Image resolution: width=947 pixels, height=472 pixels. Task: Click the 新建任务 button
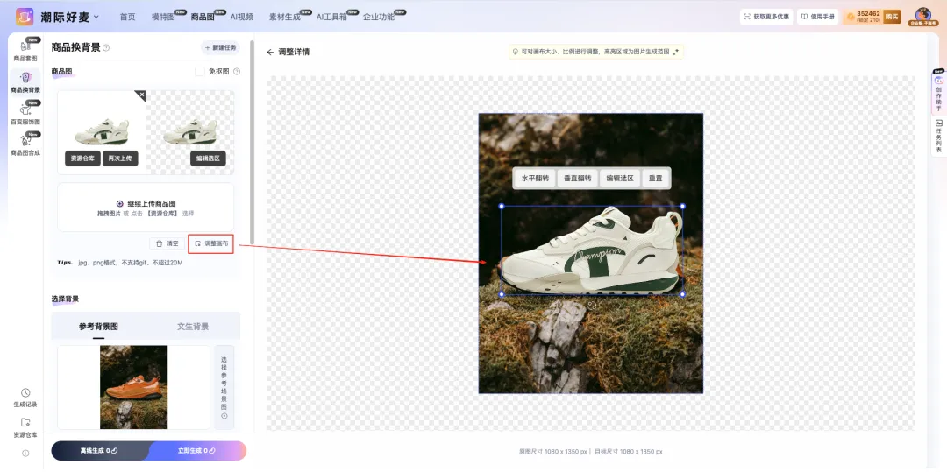tap(220, 47)
